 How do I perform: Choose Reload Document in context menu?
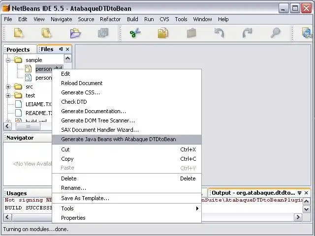tap(126, 83)
